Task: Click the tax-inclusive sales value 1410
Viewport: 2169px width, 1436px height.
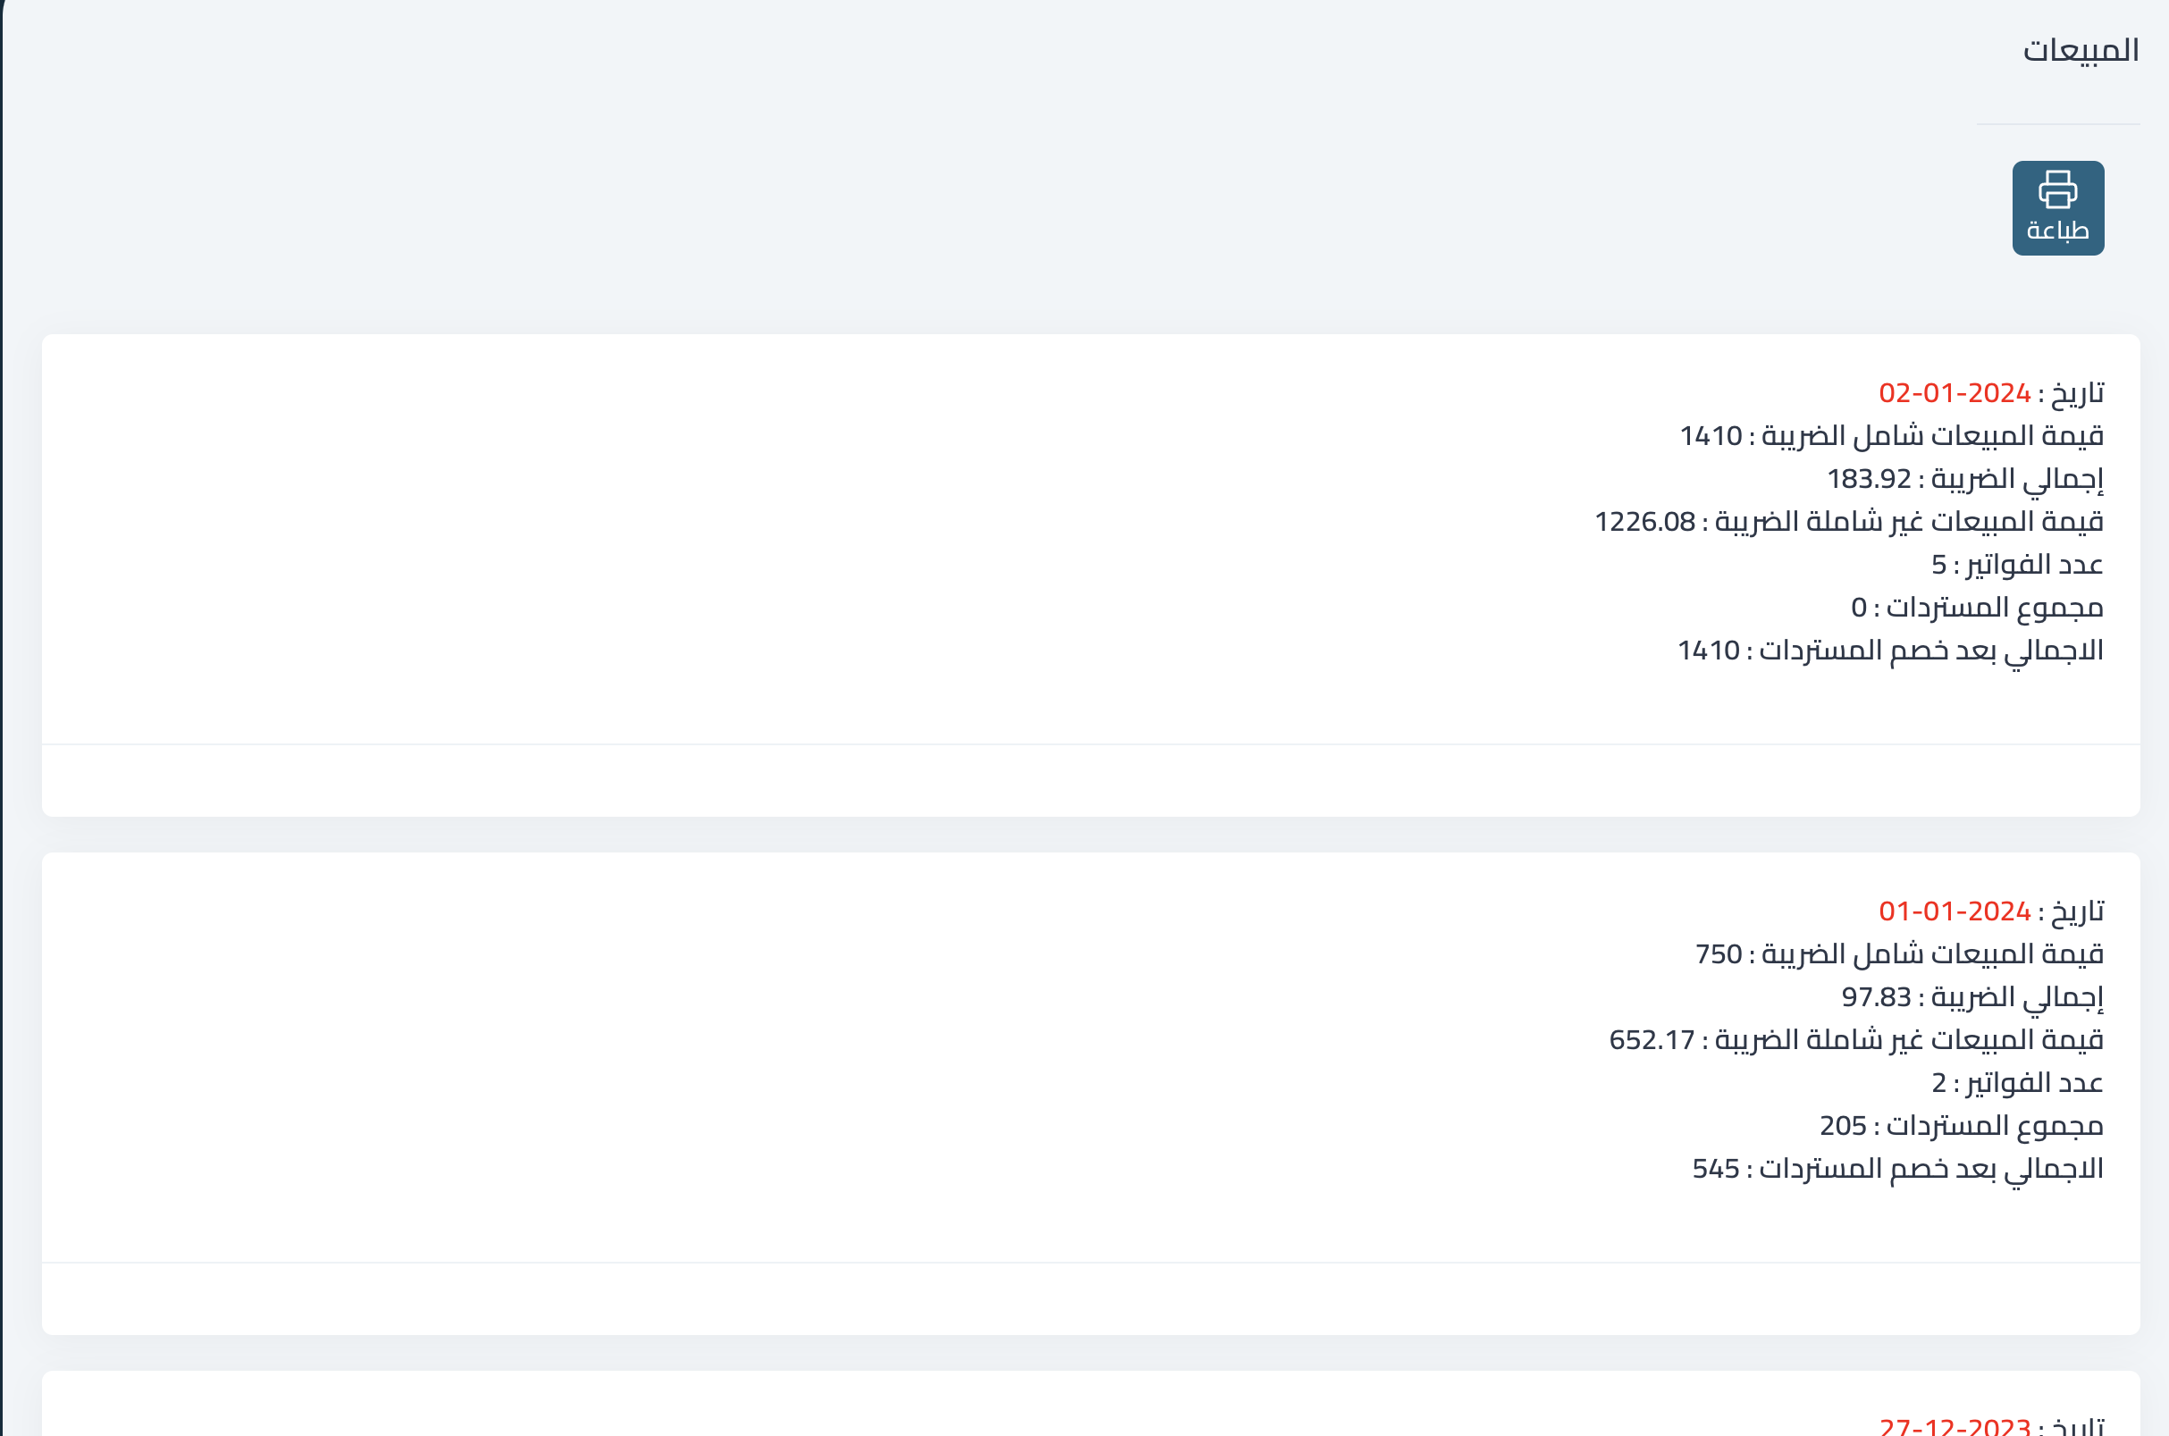Action: click(x=1711, y=436)
